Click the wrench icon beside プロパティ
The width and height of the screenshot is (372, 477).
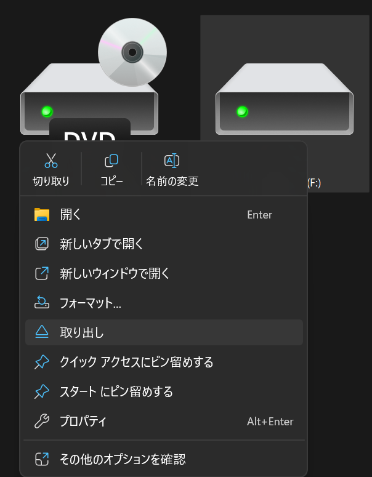[42, 422]
